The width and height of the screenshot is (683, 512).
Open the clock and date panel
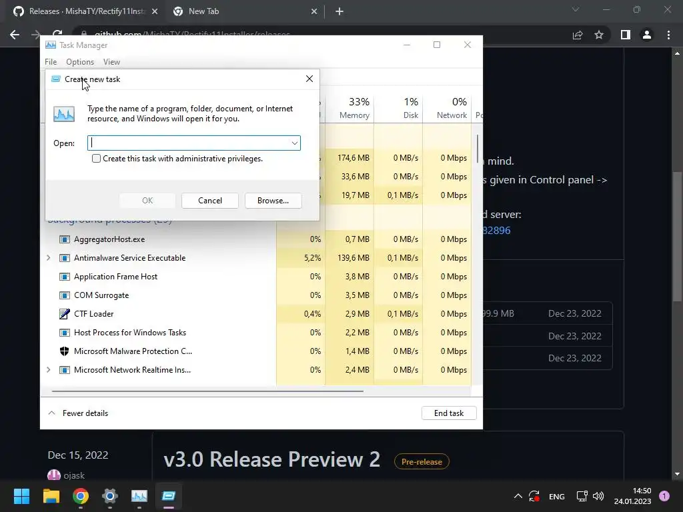632,496
